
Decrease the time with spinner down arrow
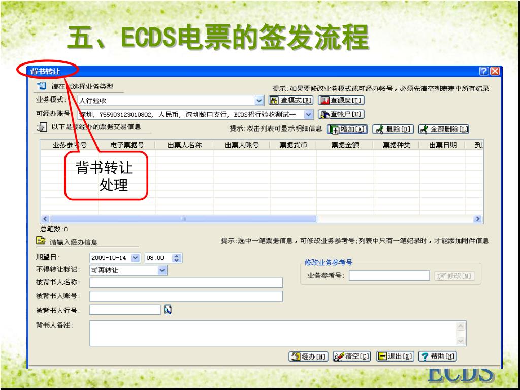(x=177, y=261)
